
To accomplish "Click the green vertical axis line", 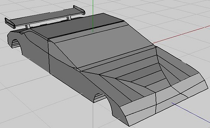I will [93, 16].
